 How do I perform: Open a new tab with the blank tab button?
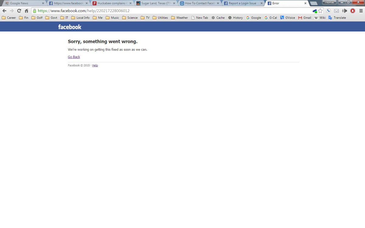(x=314, y=3)
